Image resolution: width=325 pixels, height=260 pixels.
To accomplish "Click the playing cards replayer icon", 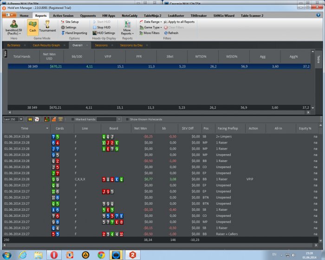I will (x=37, y=119).
